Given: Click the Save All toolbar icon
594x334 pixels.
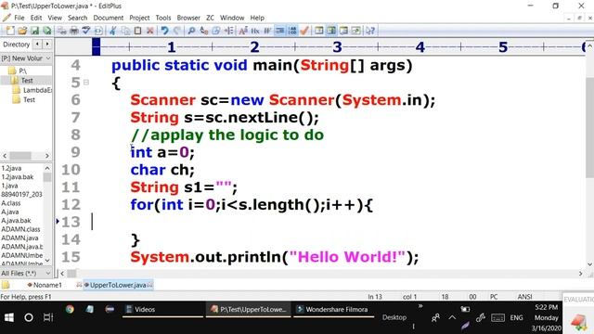Looking at the screenshot, I should click(x=47, y=31).
